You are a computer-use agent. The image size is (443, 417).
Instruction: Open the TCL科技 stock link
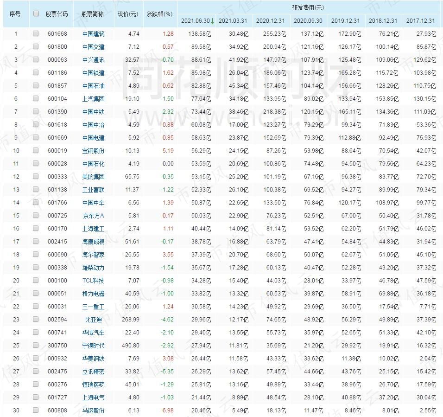(93, 281)
